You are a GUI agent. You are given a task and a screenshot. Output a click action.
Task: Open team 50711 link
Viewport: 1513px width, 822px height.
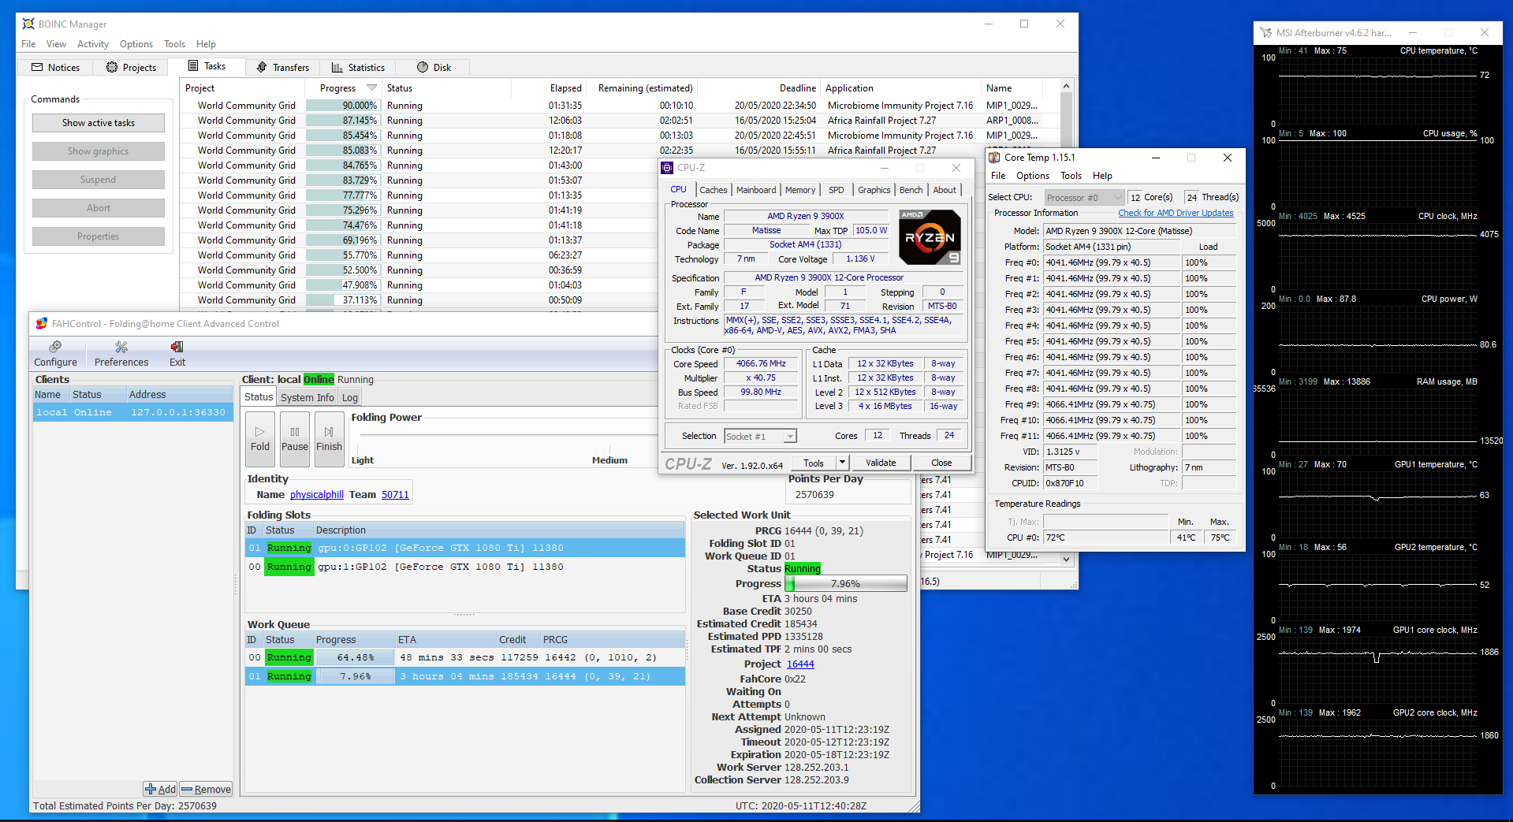tap(395, 494)
